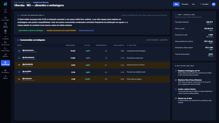219x123 pixels.
Task: Select the @primedistrib profile name
Action: click(x=28, y=64)
